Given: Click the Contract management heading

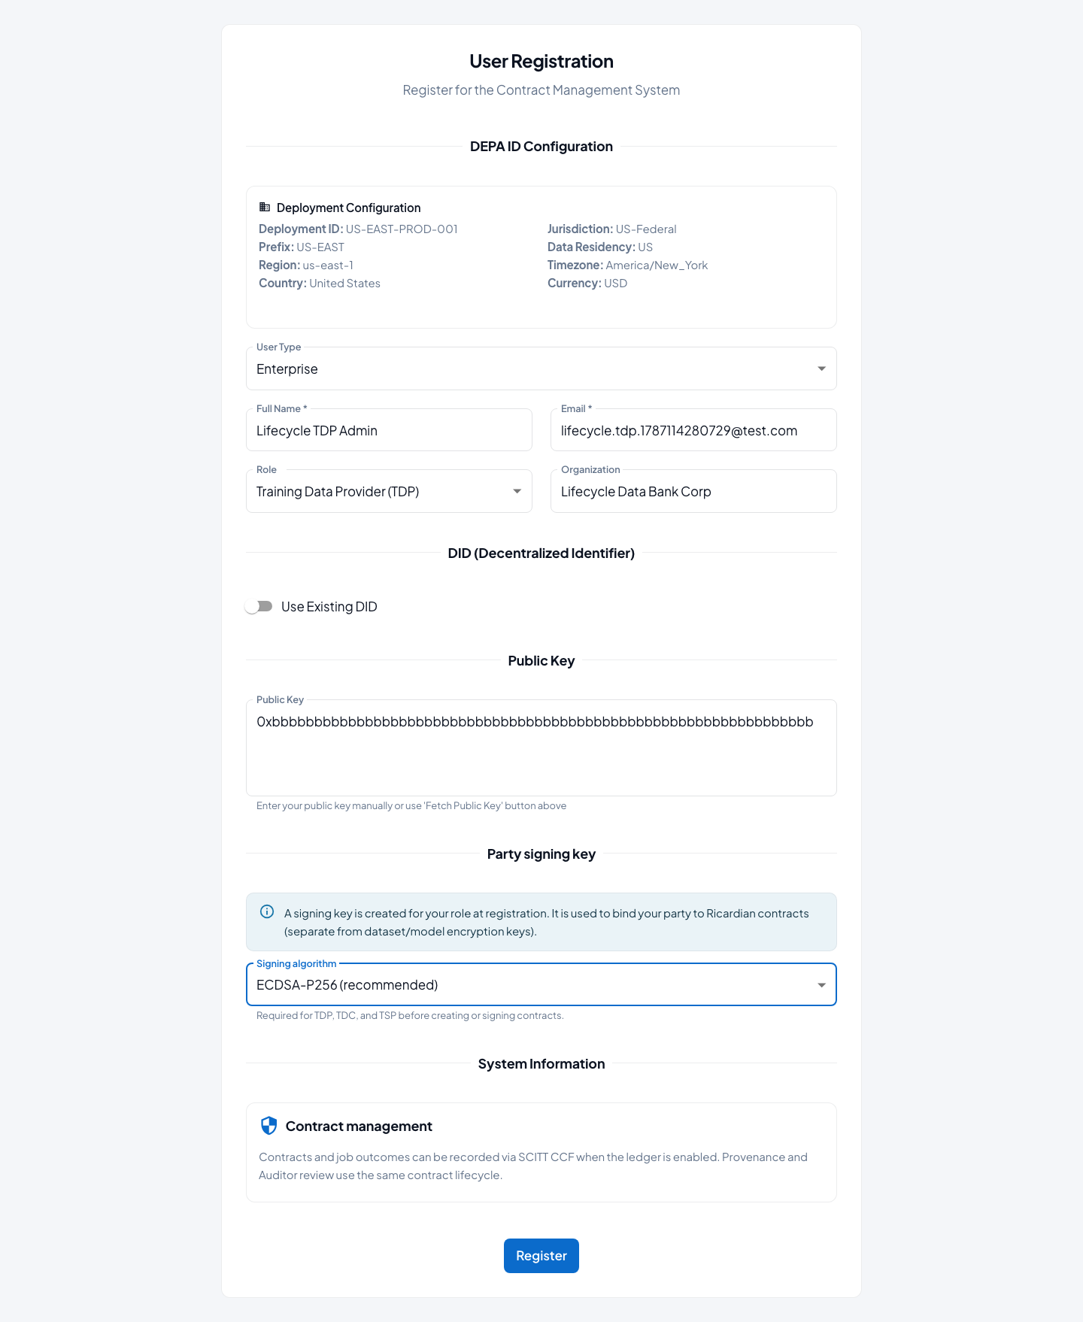Looking at the screenshot, I should 359,1126.
